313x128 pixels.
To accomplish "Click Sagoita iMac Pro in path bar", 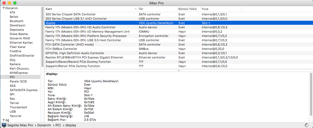I will point(20,125).
